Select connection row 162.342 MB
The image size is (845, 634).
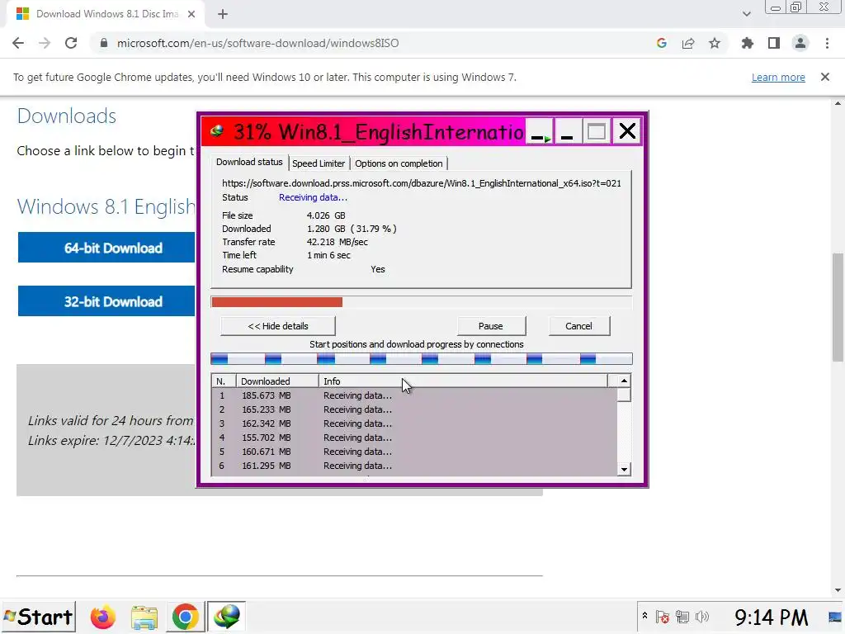click(x=414, y=423)
